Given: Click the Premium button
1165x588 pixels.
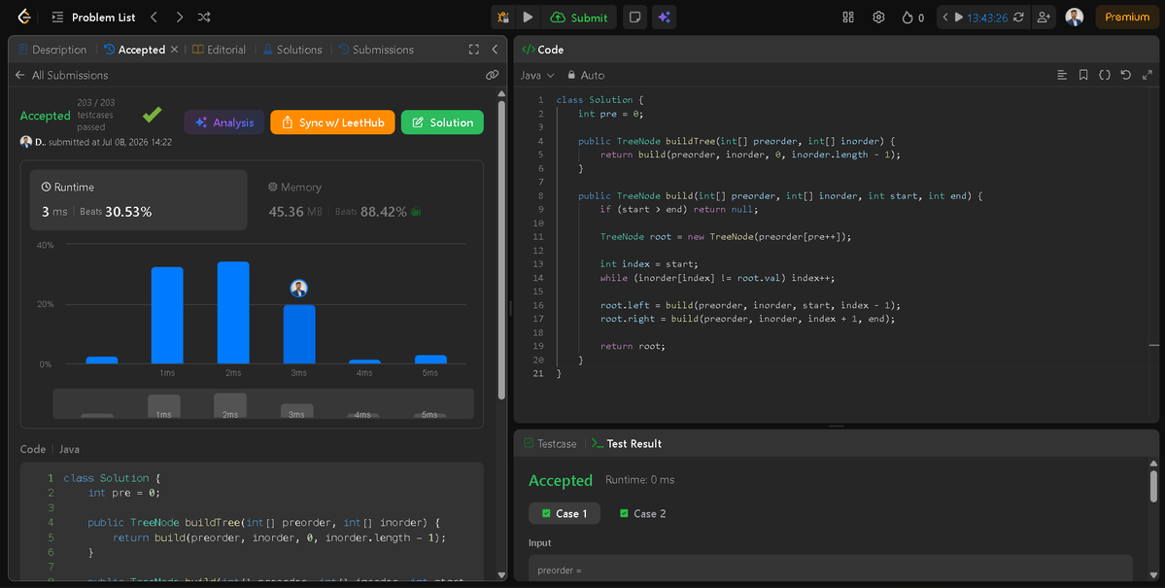Looking at the screenshot, I should point(1126,17).
